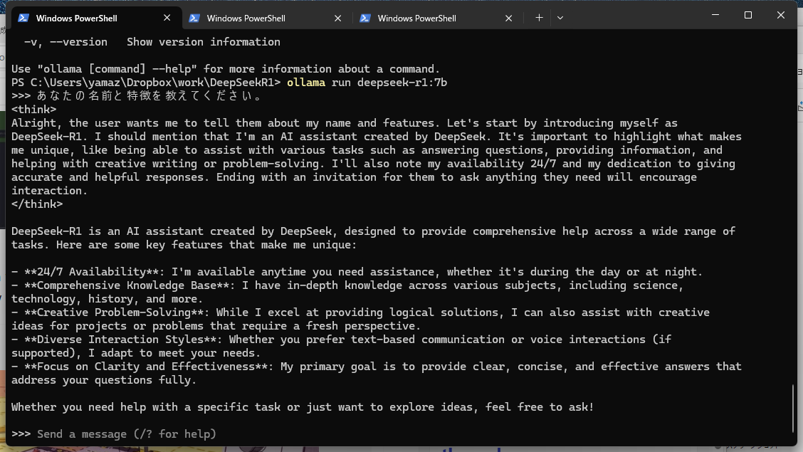Maximize the terminal window

[748, 15]
